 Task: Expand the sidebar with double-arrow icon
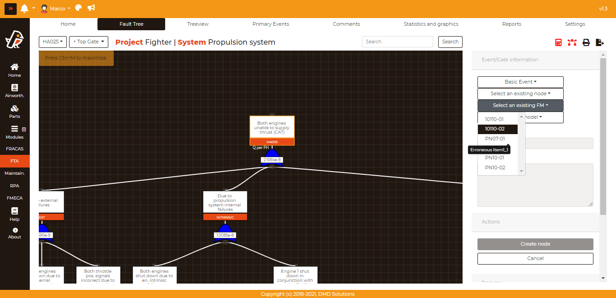10,9
